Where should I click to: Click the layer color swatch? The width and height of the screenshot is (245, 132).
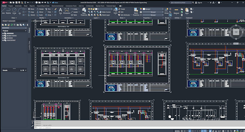coord(96,9)
